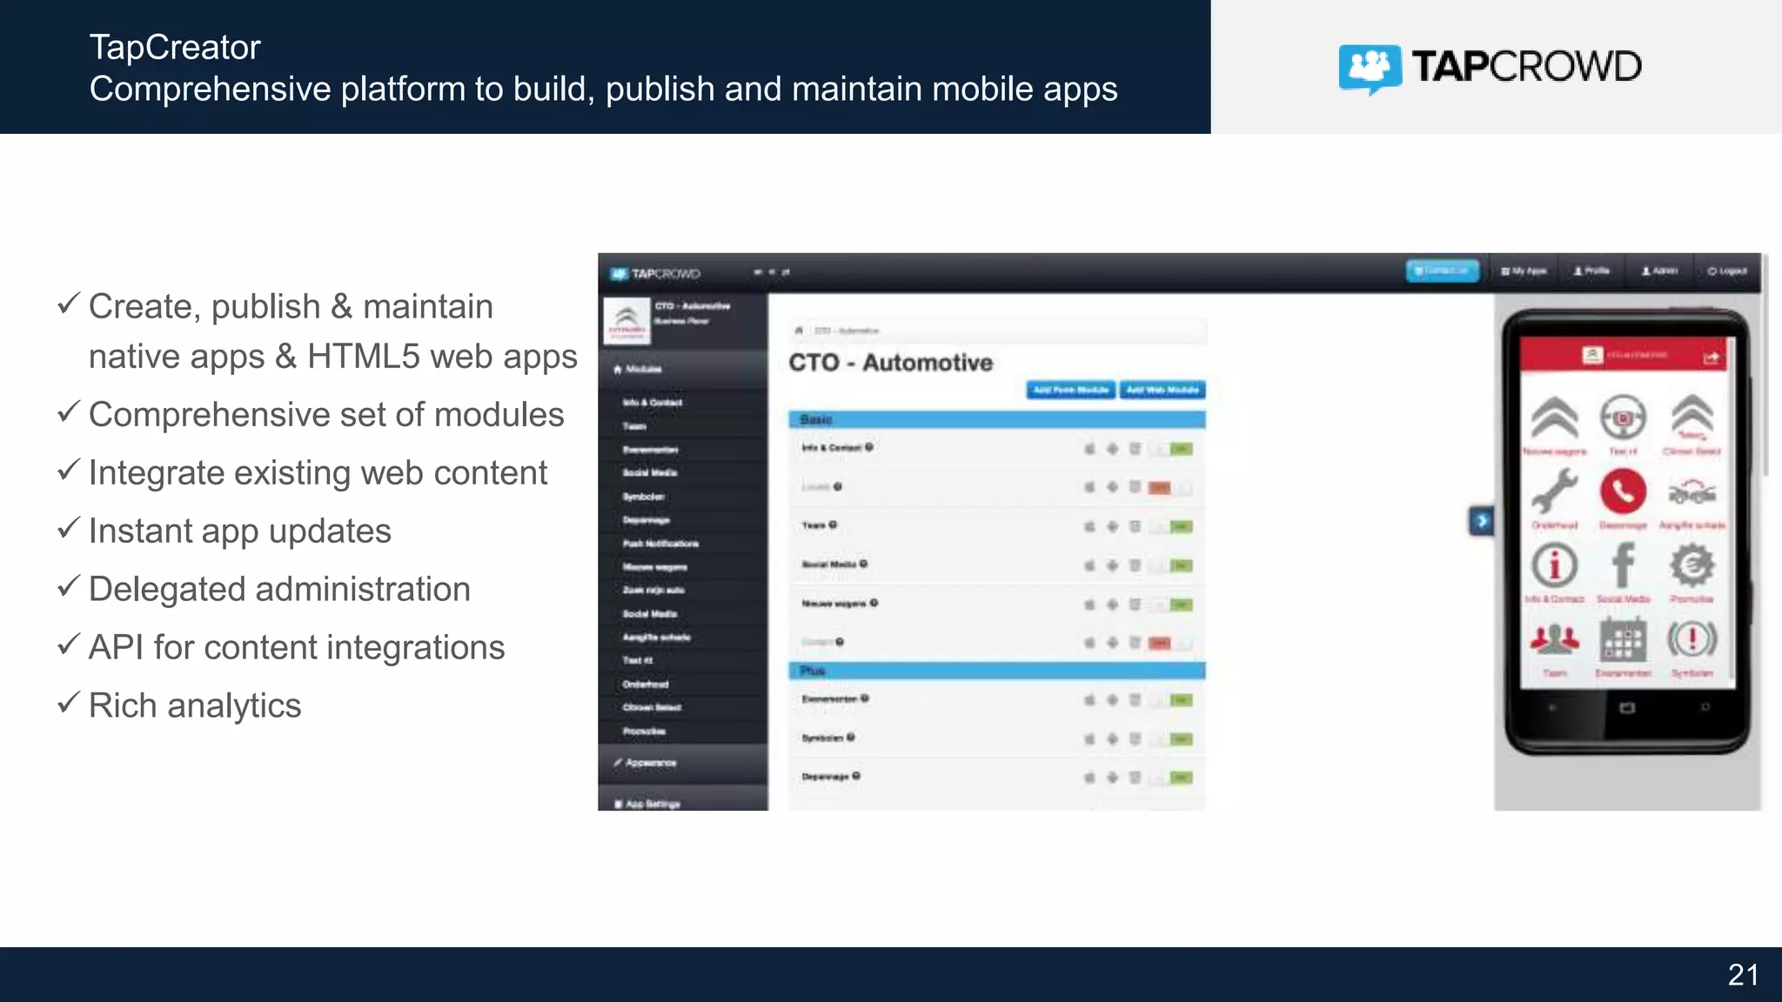Click the help icon beside Info & Contact module

868,447
